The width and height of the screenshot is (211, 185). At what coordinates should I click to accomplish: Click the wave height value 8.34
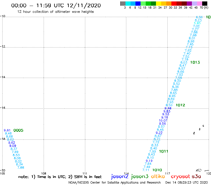(x=19, y=165)
